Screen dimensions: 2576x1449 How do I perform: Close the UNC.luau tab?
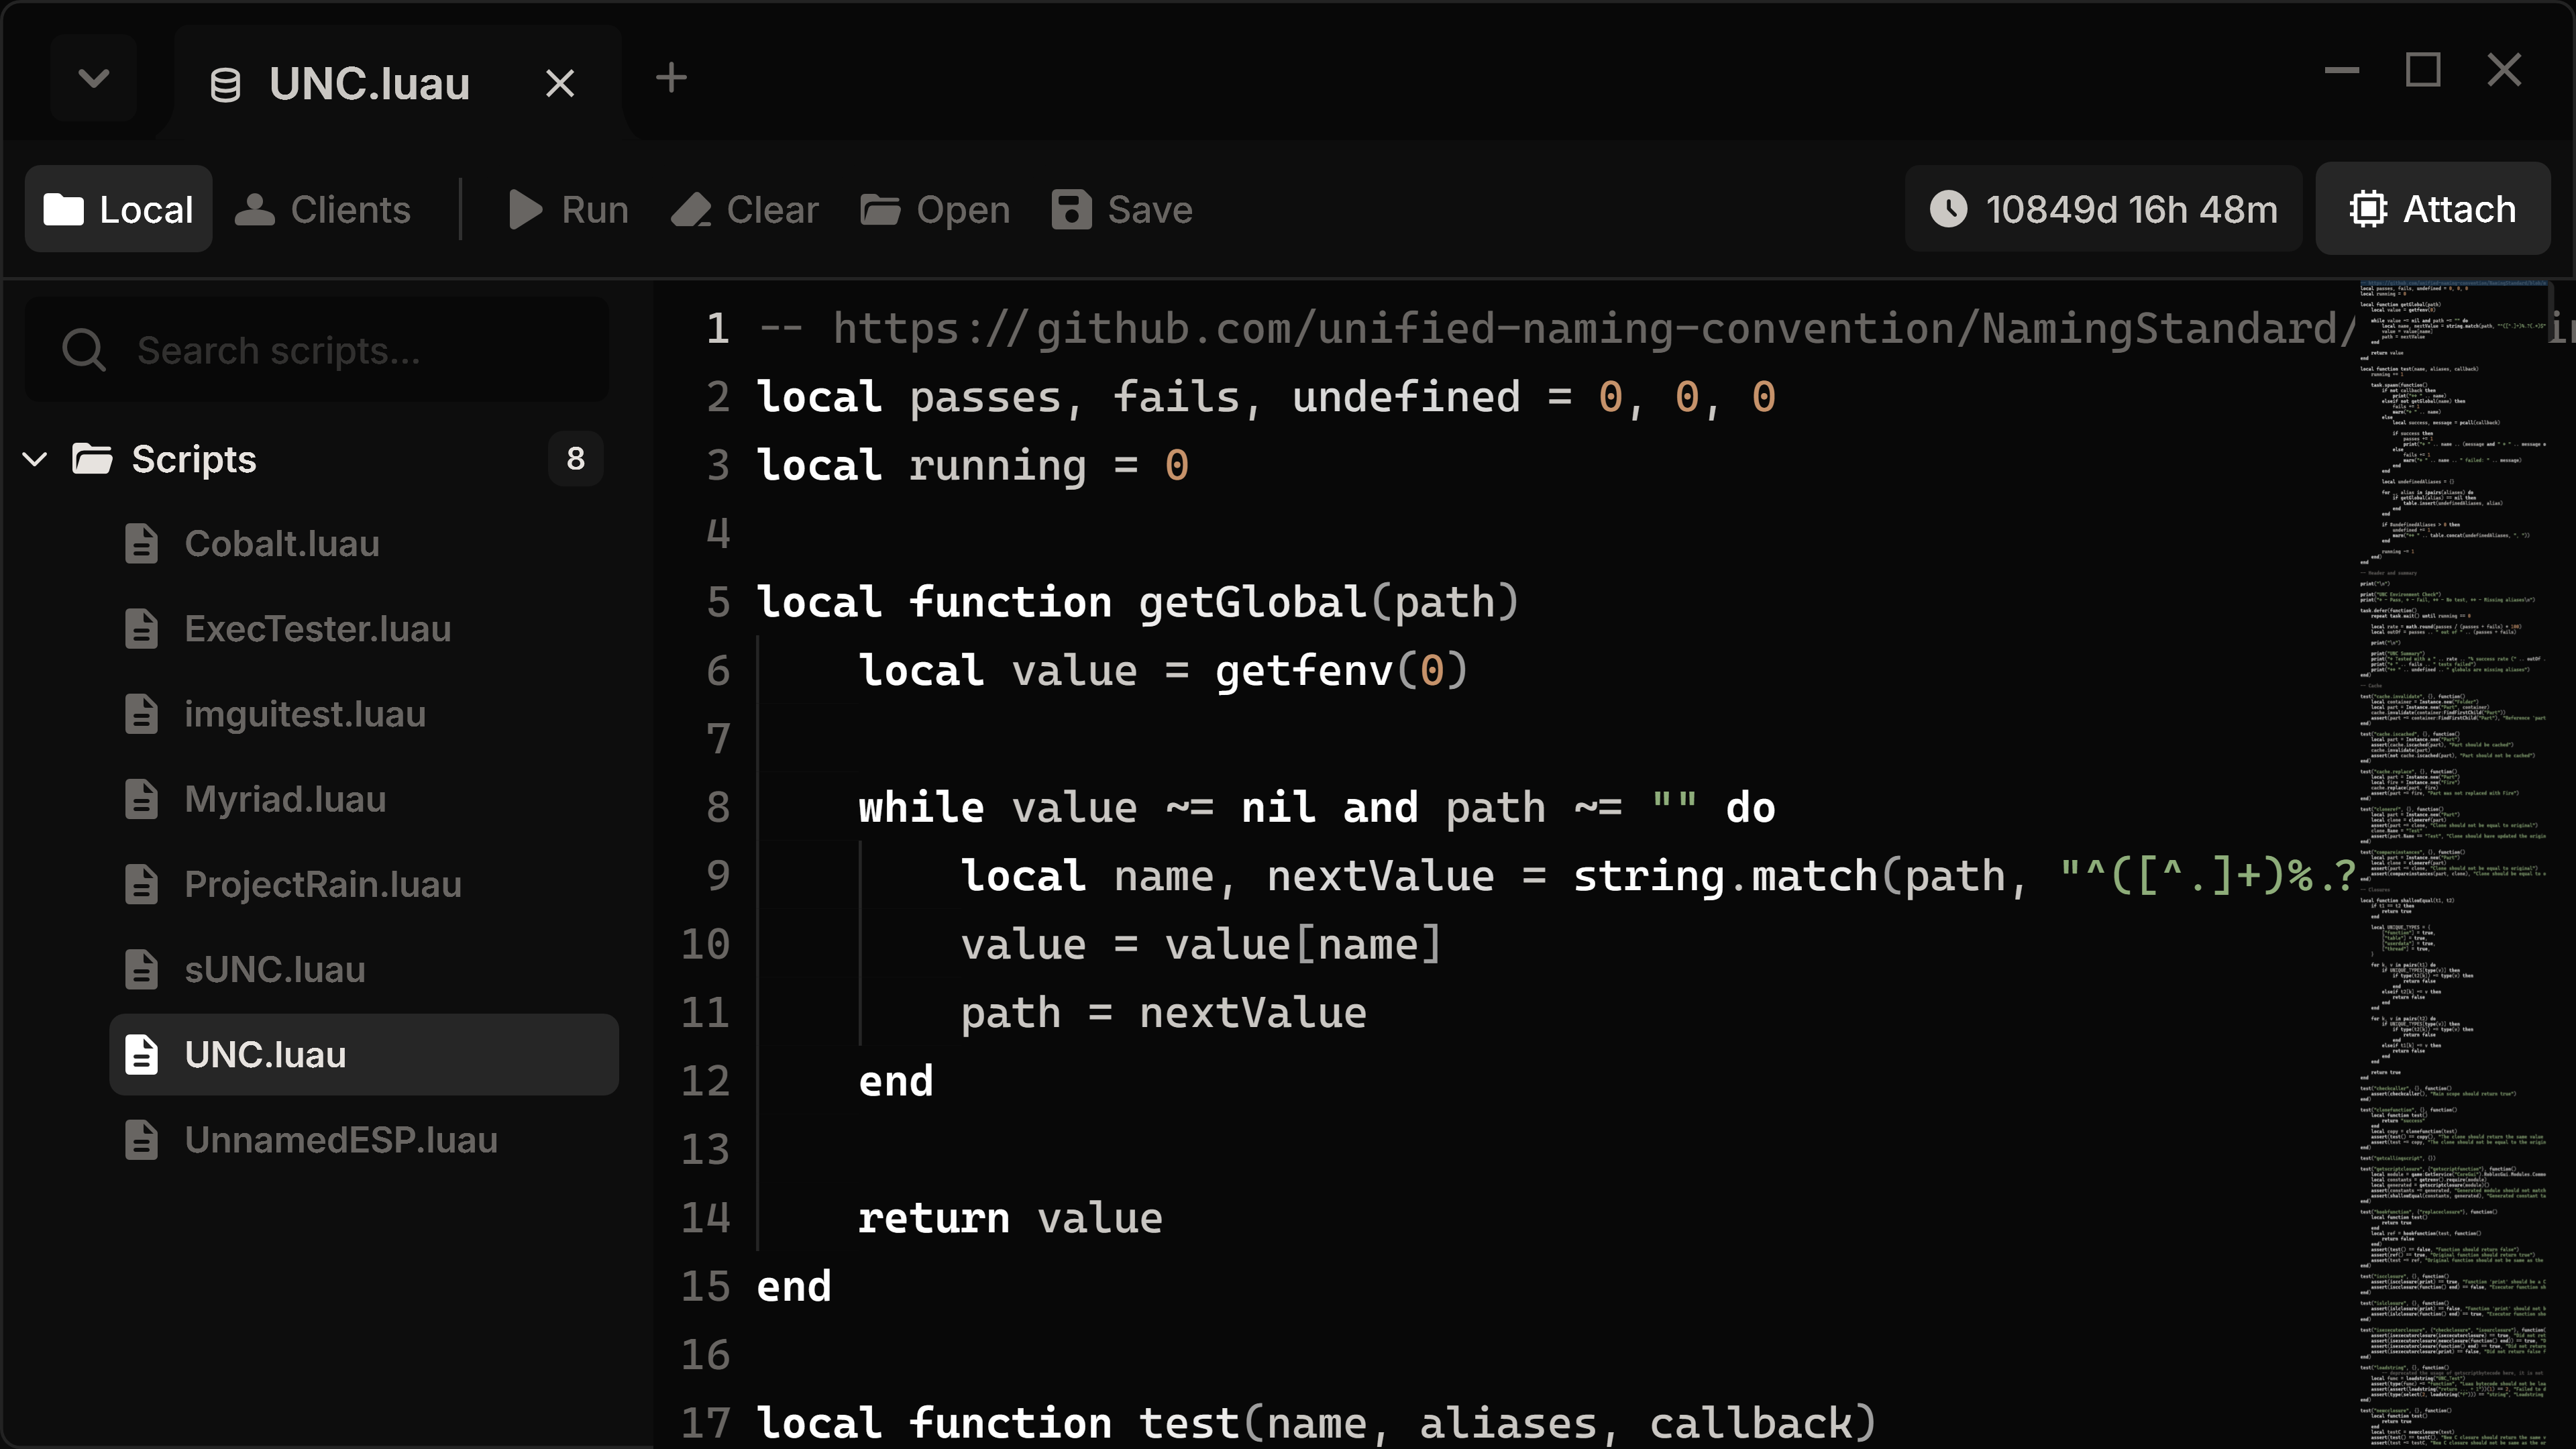pyautogui.click(x=560, y=83)
